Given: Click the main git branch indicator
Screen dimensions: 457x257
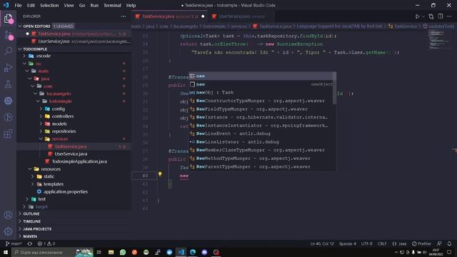Looking at the screenshot, I should pyautogui.click(x=14, y=243).
